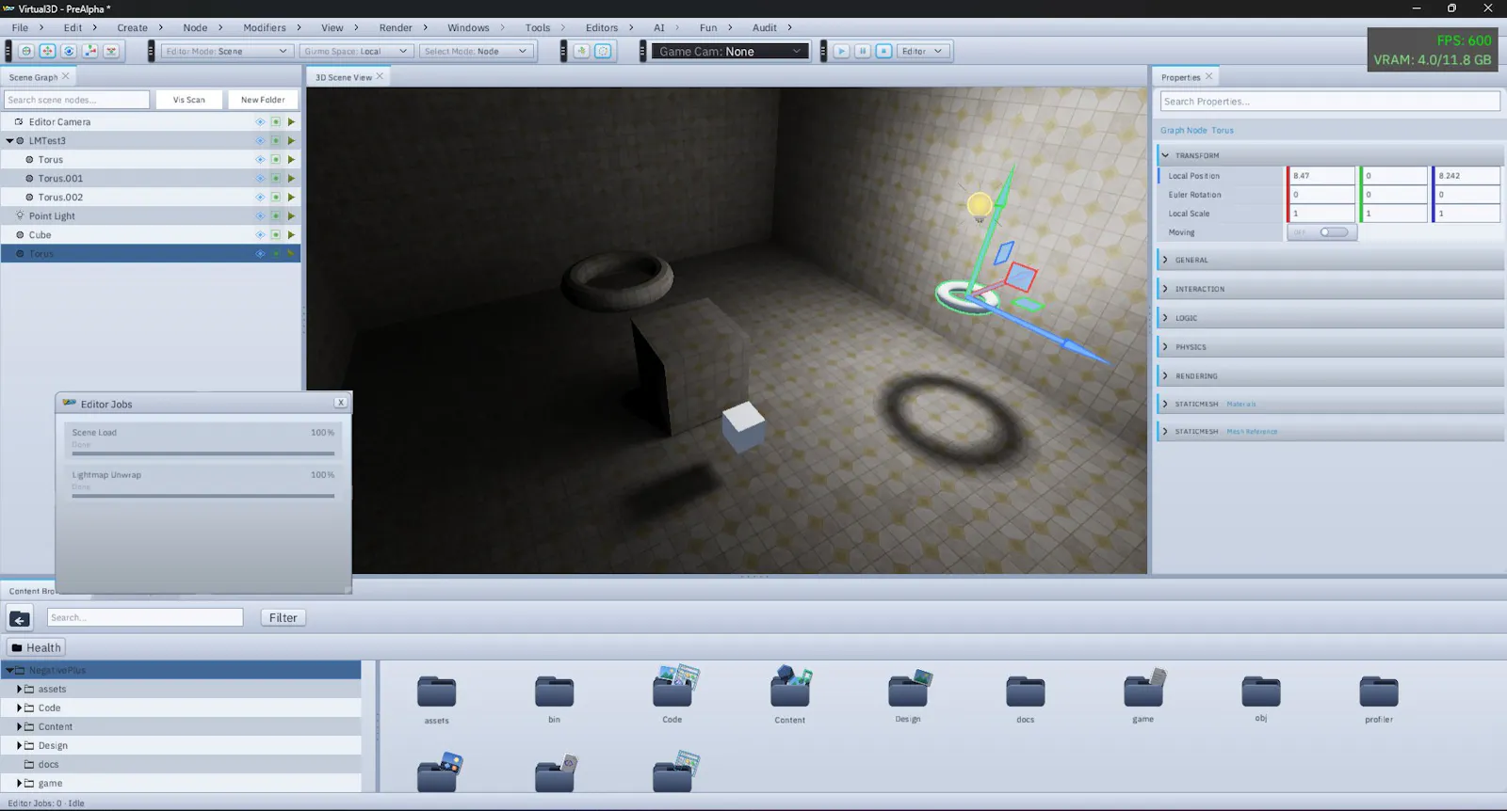Click the green play arrow on Cube row
This screenshot has width=1507, height=811.
coord(291,234)
